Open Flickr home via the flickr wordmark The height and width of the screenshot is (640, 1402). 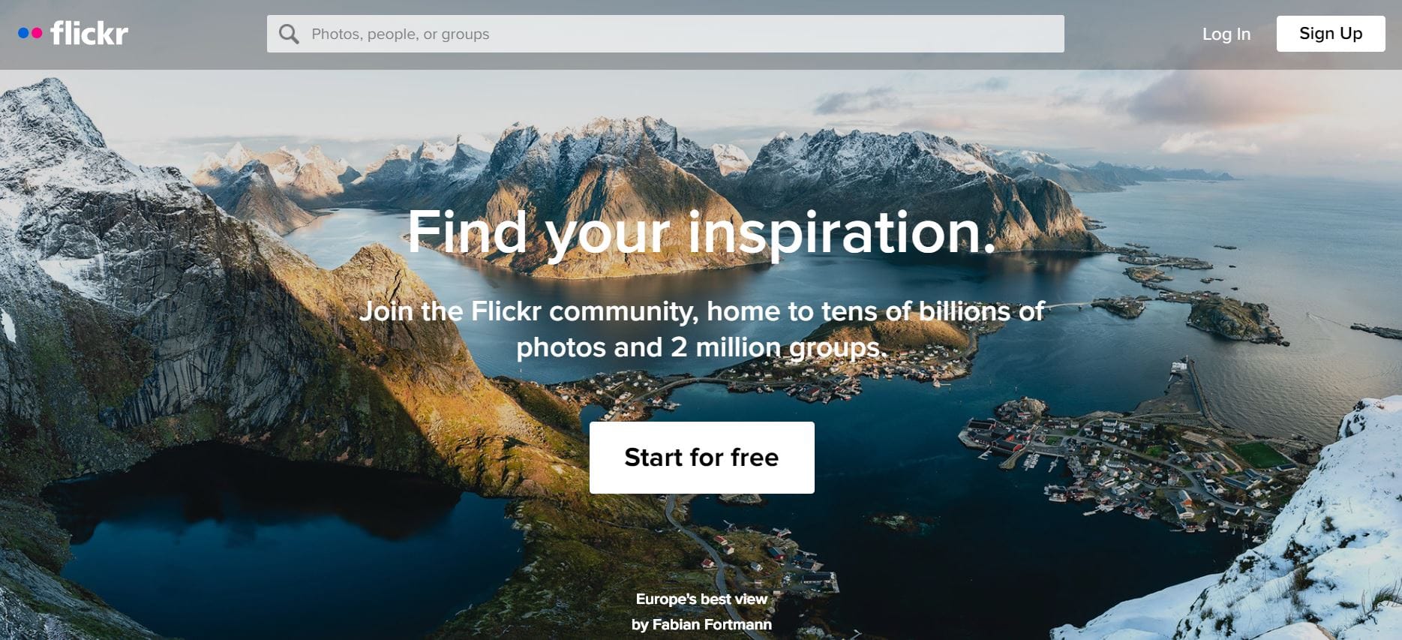[89, 33]
